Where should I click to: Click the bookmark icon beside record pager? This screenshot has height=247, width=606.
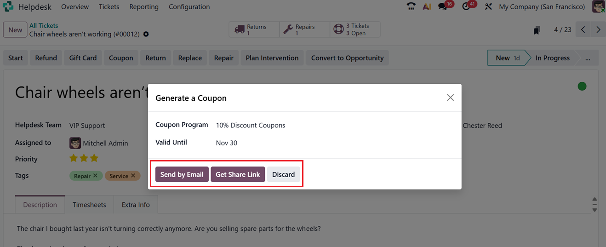[x=537, y=30]
